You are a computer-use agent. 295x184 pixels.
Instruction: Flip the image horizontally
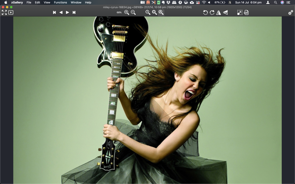[219, 13]
